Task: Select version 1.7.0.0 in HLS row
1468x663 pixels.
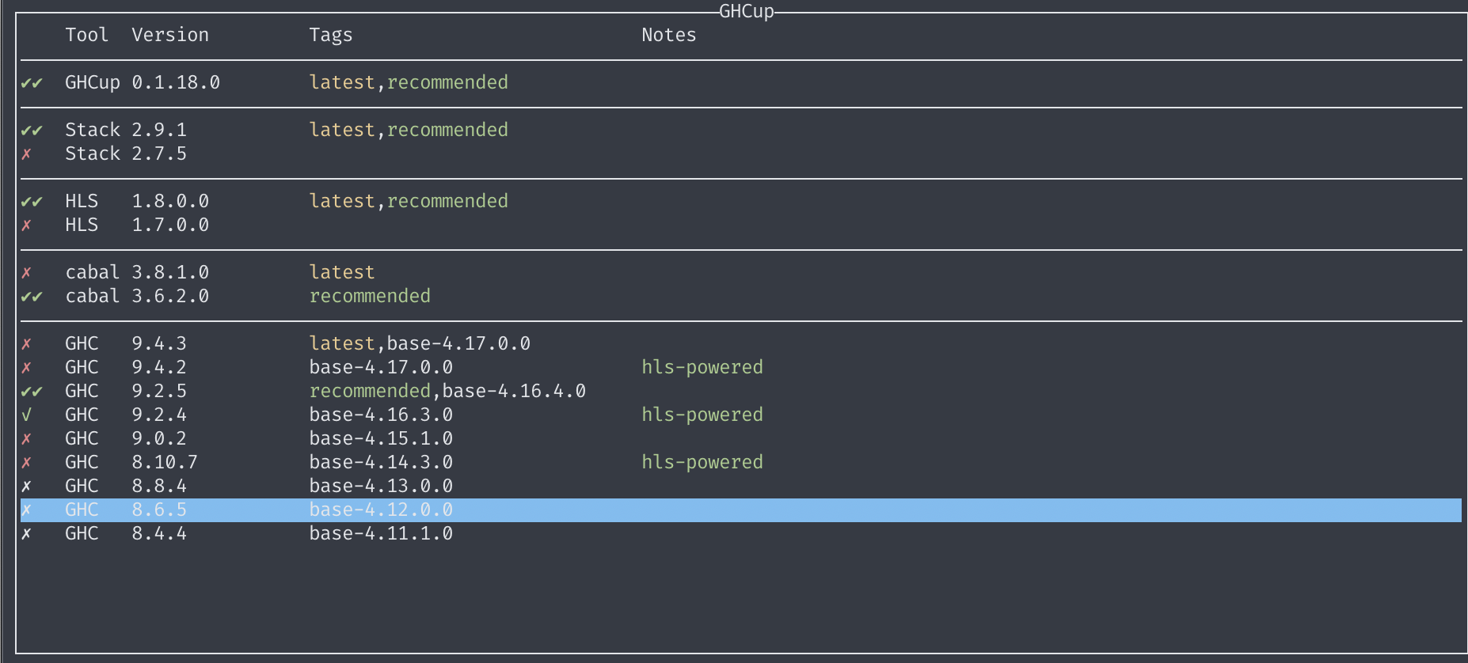Action: tap(170, 225)
